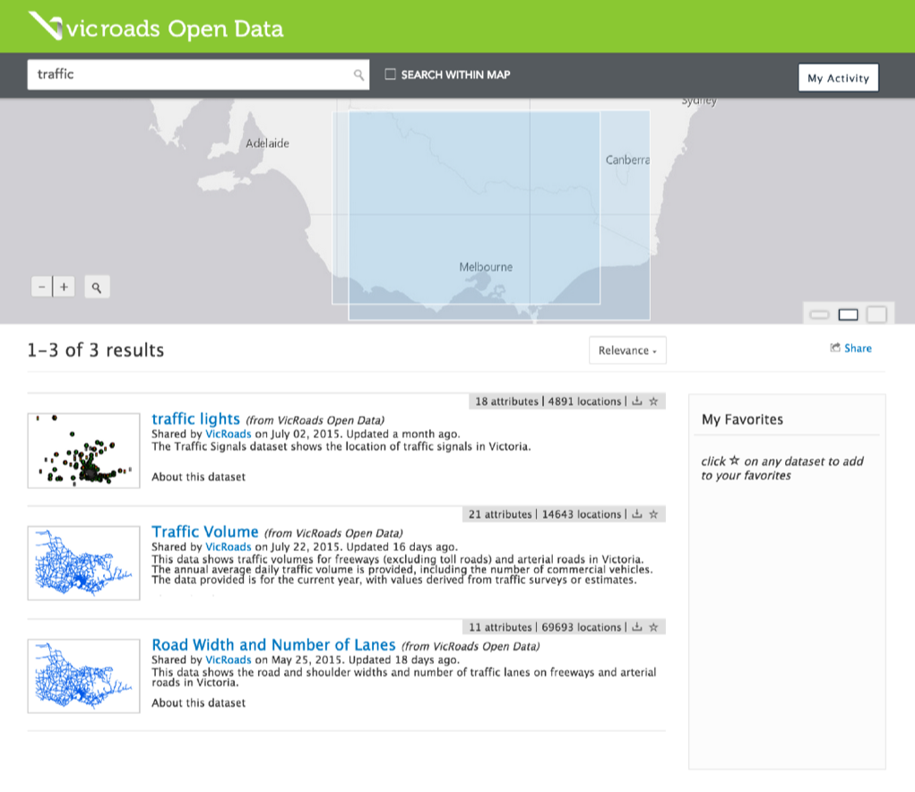This screenshot has width=915, height=792.
Task: Open VicRoads link under Road Width dataset
Action: (x=229, y=659)
